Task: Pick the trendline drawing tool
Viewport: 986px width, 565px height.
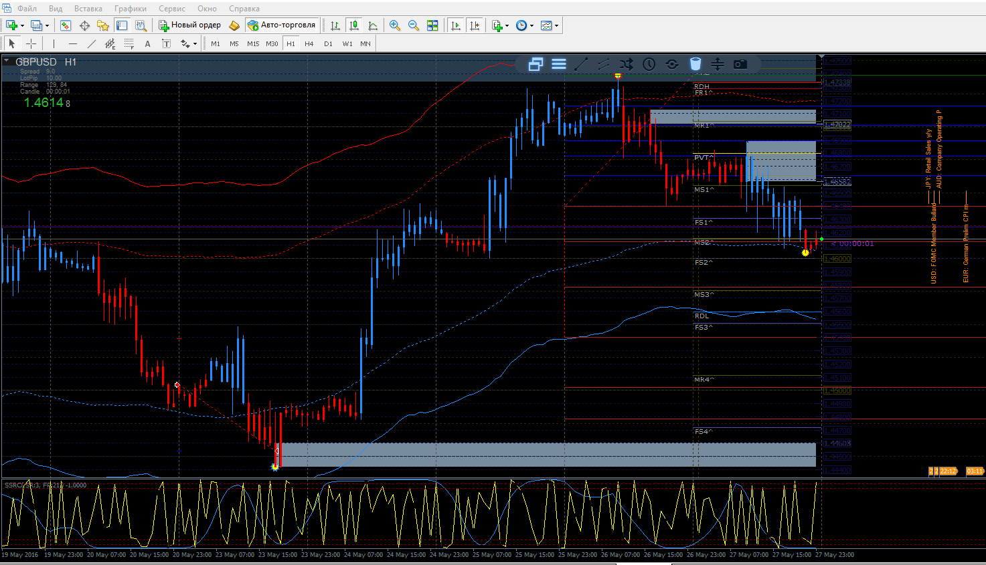Action: click(x=92, y=43)
